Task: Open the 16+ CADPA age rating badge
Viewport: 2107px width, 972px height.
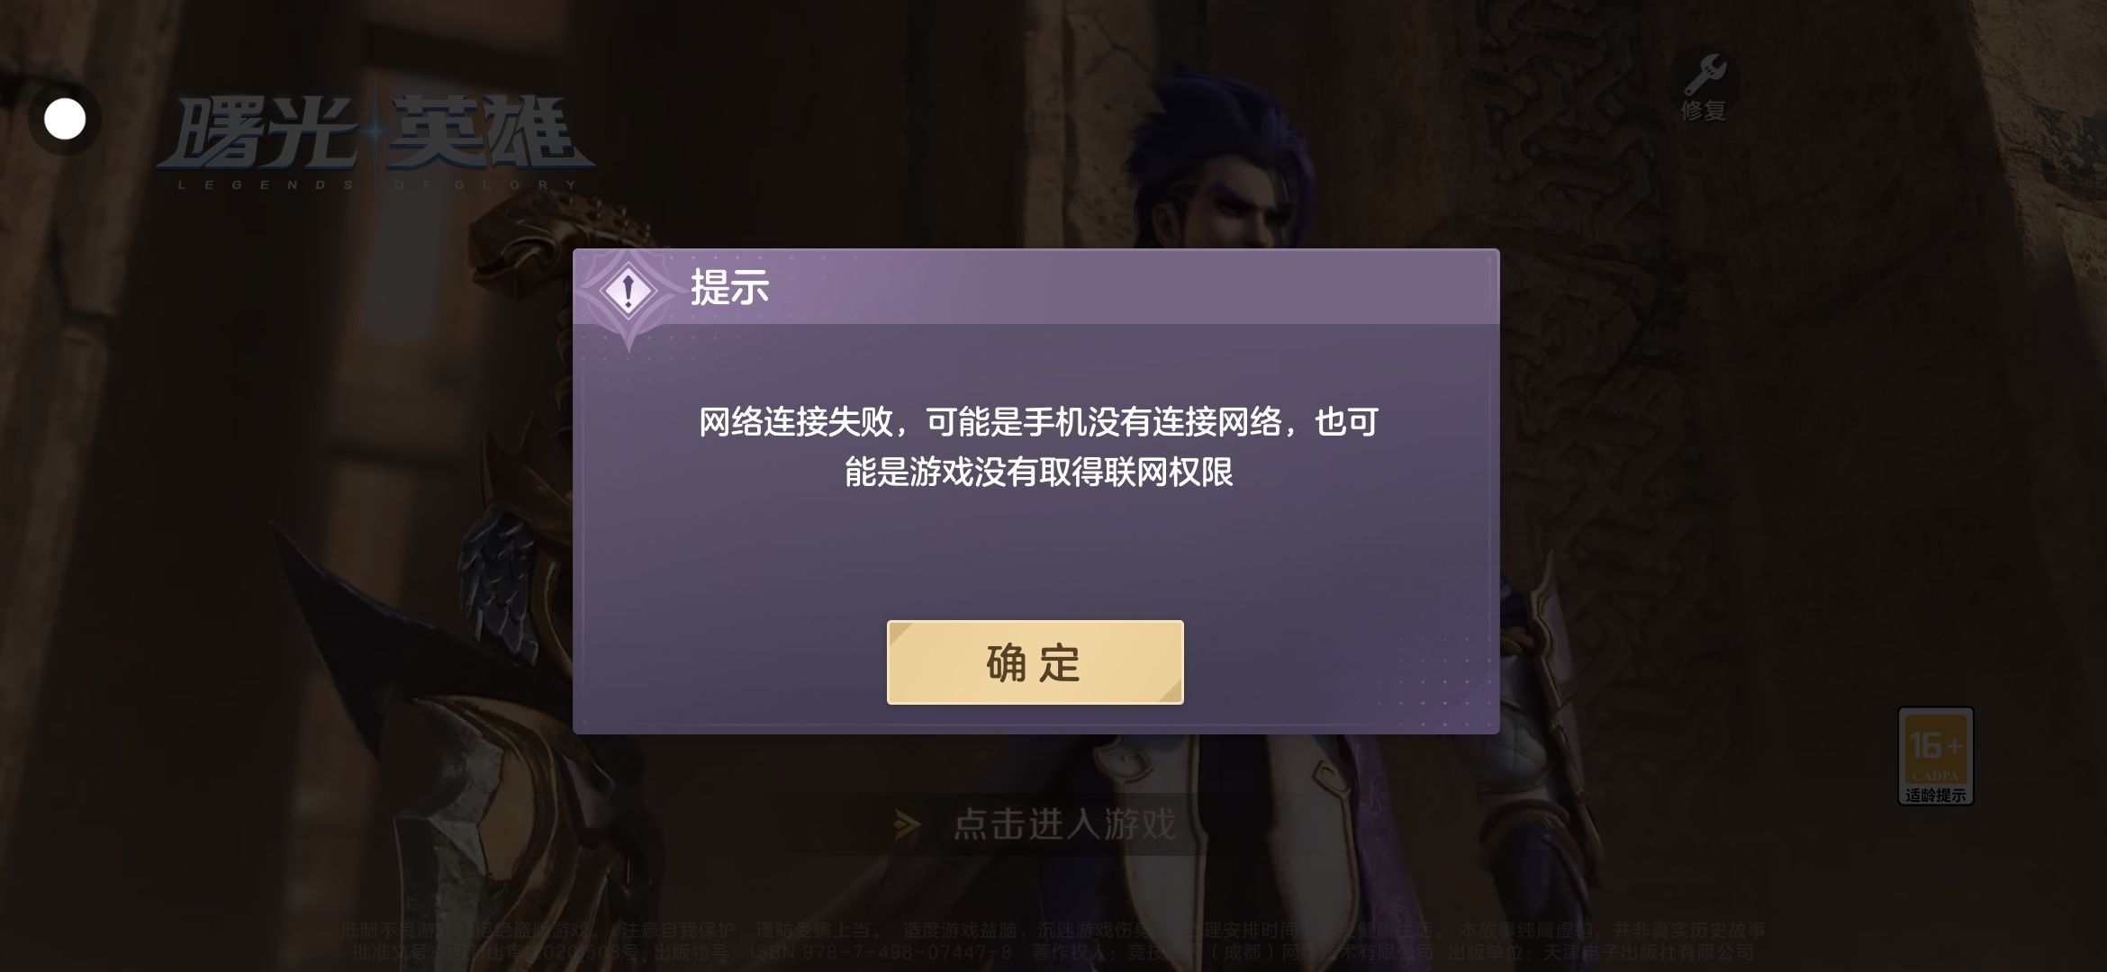Action: pyautogui.click(x=1936, y=756)
